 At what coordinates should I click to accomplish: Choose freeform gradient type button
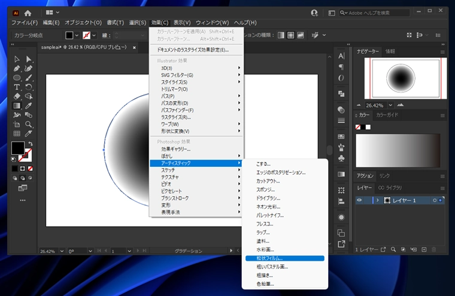pos(301,35)
